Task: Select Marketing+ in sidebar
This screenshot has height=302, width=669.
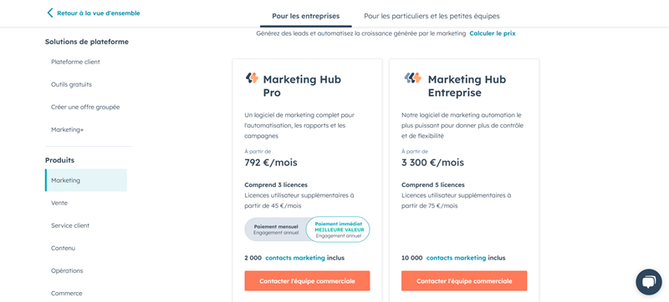Action: [x=68, y=129]
